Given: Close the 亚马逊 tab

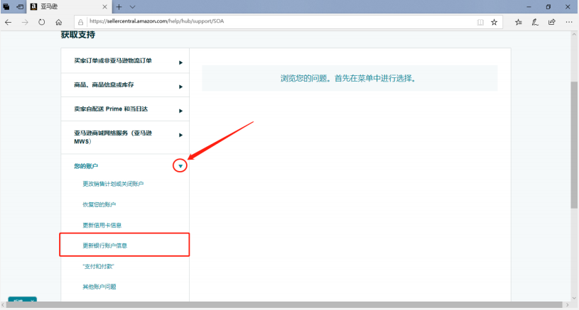Looking at the screenshot, I should pos(104,6).
